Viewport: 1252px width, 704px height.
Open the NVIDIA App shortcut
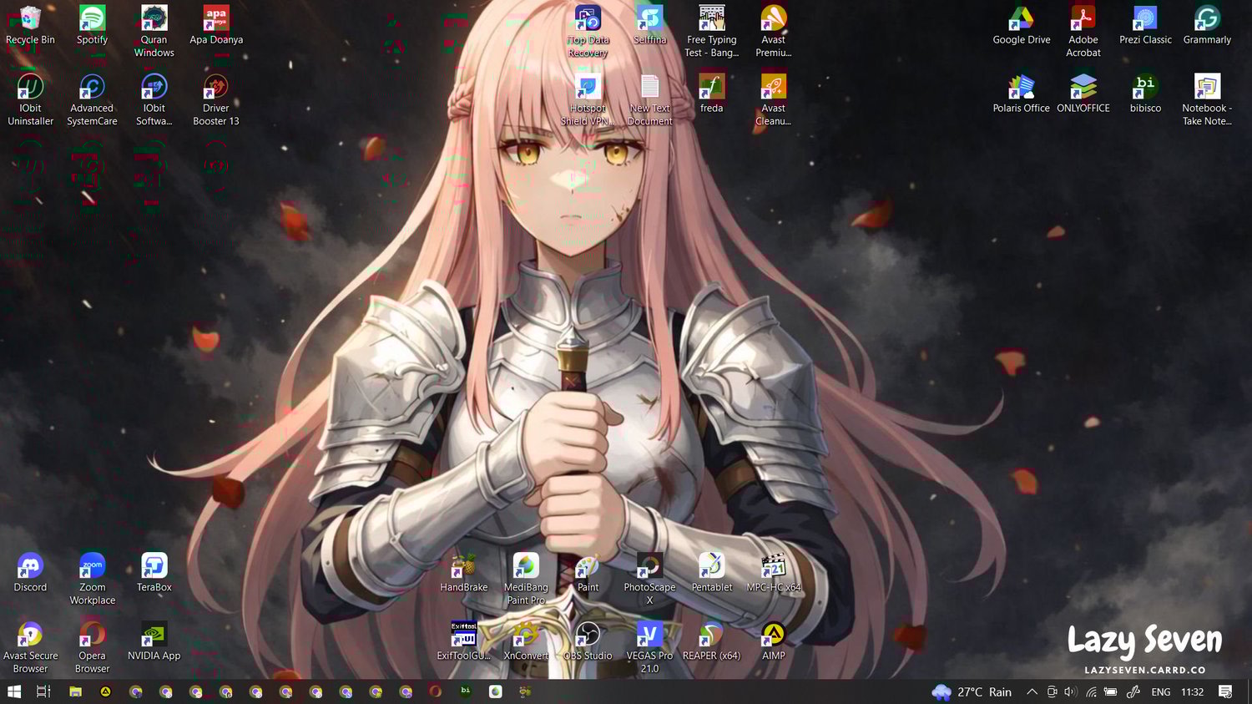pyautogui.click(x=154, y=642)
